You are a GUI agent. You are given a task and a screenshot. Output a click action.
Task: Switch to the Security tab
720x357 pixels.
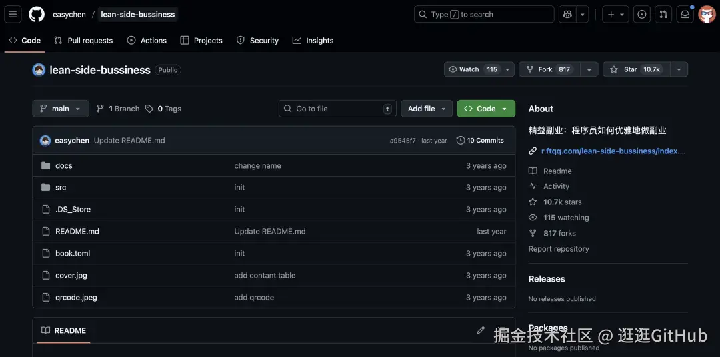point(257,41)
